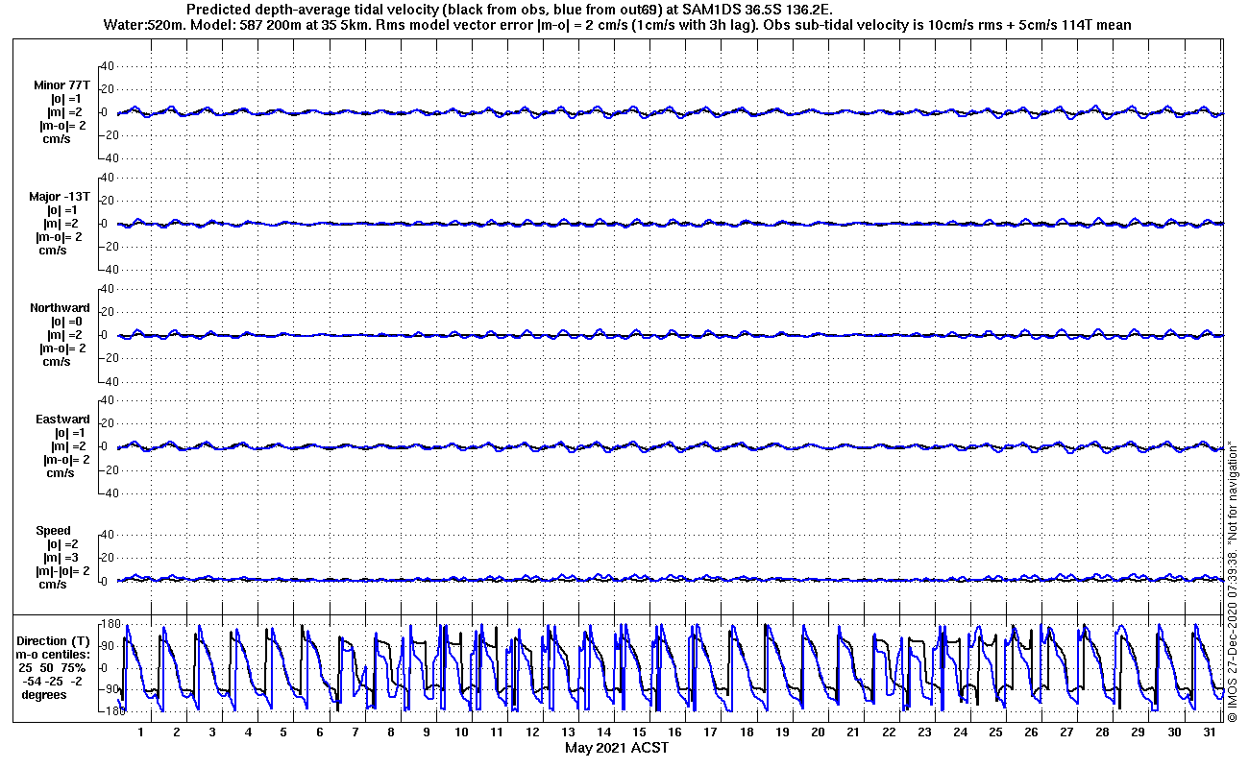Click the "40" y-axis tick of Minor panel
The height and width of the screenshot is (768, 1249).
[x=108, y=66]
